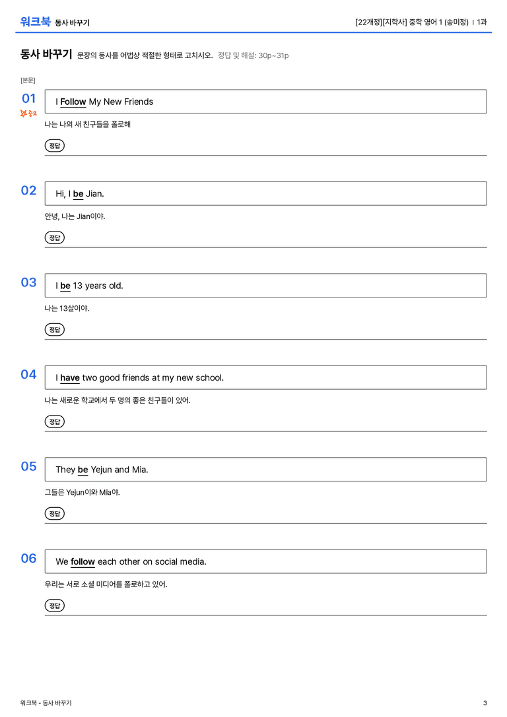Click the question number 03
Image resolution: width=507 pixels, height=717 pixels.
pyautogui.click(x=29, y=282)
